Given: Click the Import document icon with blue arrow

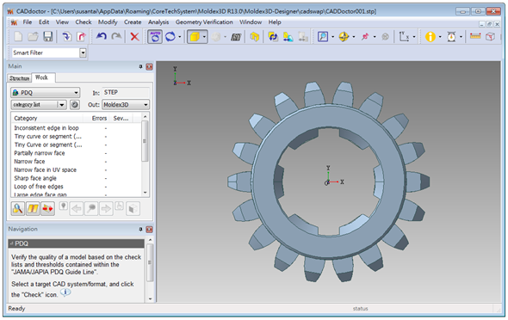Looking at the screenshot, I should coord(67,37).
